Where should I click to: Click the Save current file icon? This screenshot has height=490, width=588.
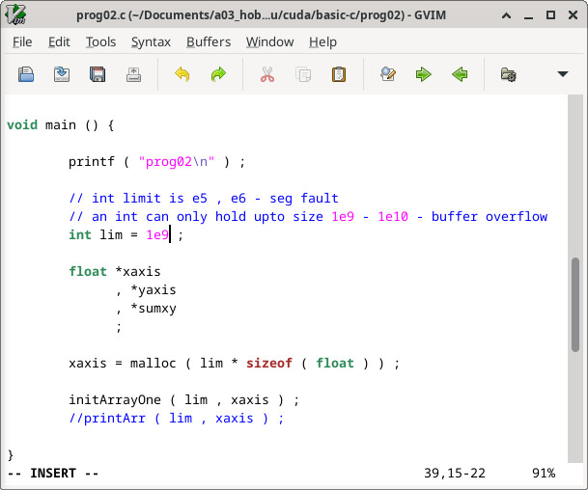[x=62, y=74]
